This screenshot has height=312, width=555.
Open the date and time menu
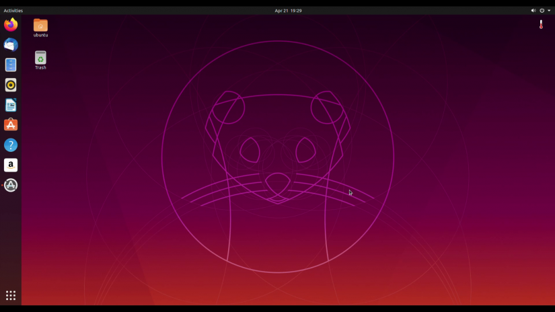[x=288, y=11]
